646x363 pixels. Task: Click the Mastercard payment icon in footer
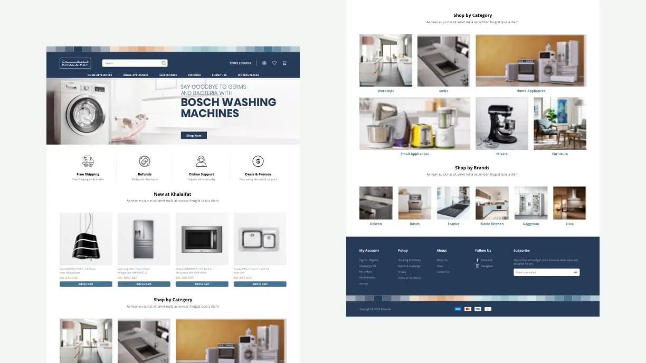[468, 309]
